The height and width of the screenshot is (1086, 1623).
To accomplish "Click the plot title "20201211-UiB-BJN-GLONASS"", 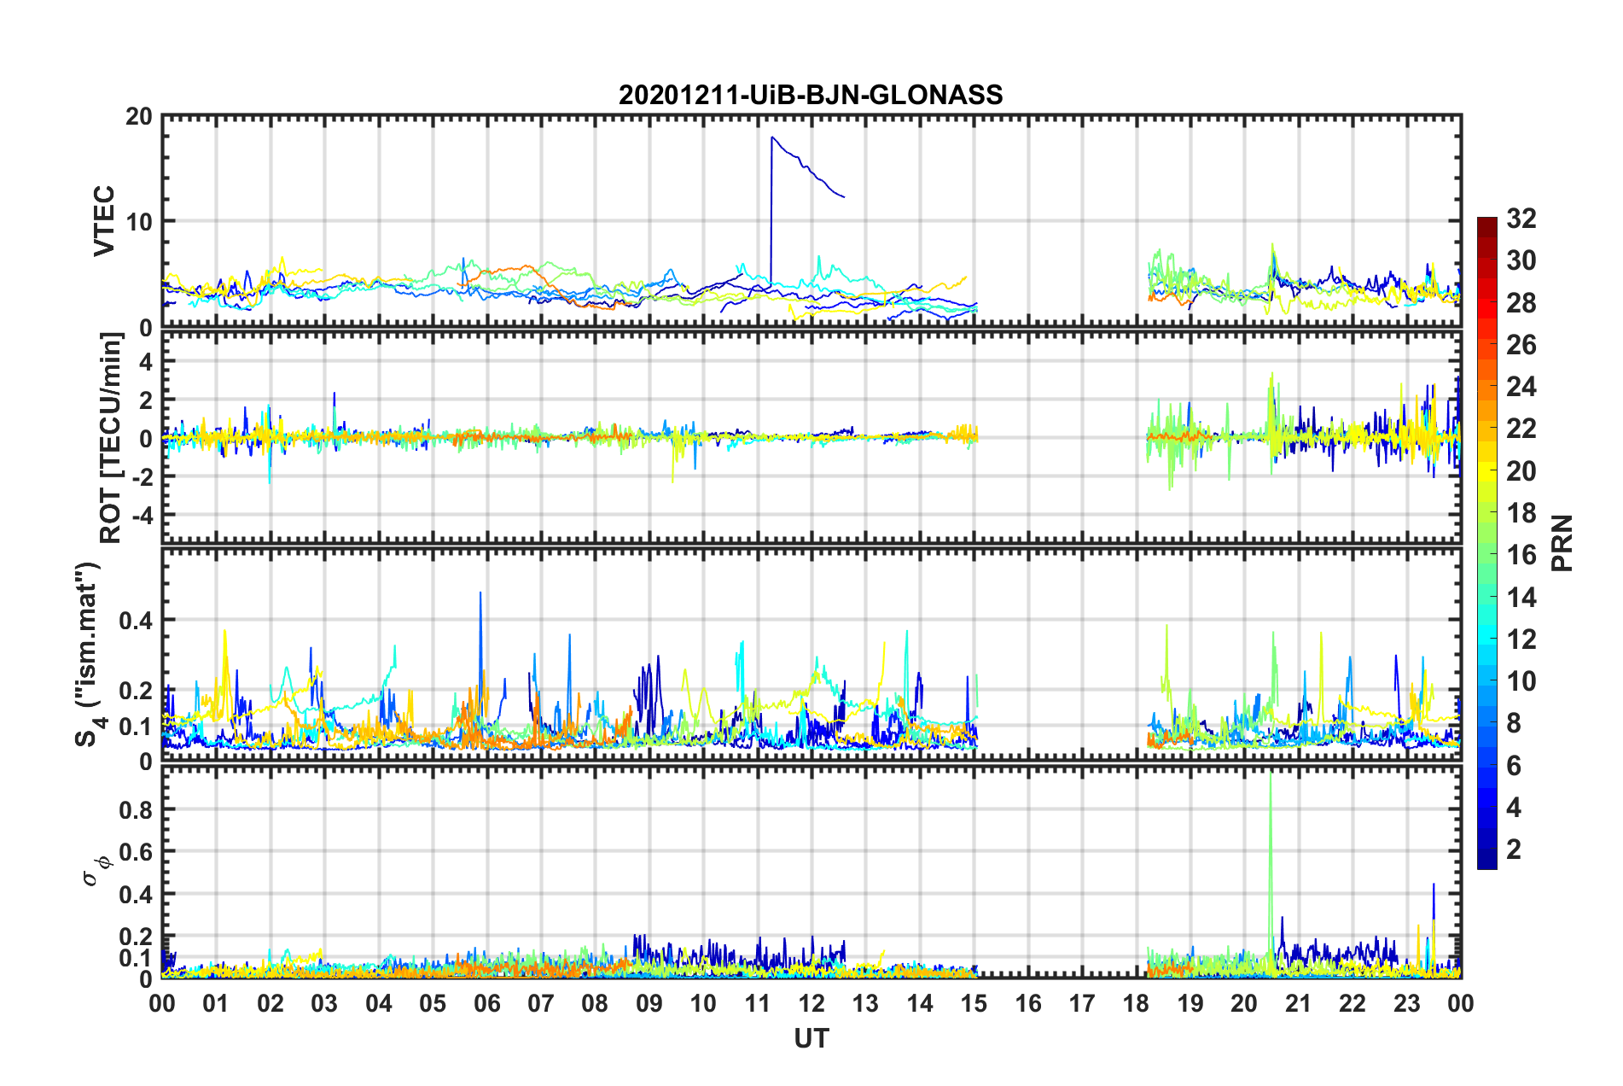I will [x=811, y=95].
